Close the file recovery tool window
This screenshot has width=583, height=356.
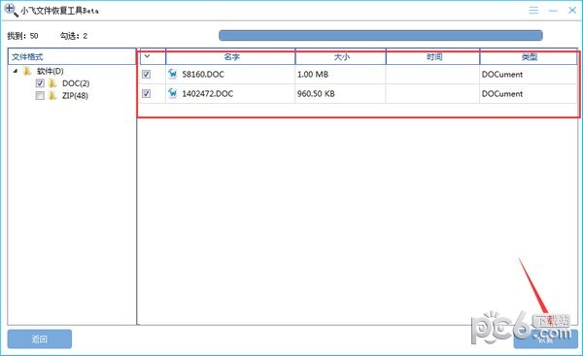572,10
